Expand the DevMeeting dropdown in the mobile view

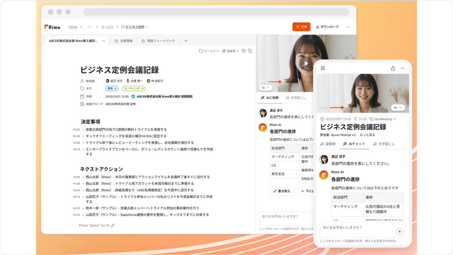pyautogui.click(x=383, y=119)
